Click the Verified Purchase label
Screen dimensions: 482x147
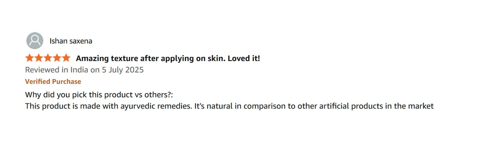[x=53, y=81]
